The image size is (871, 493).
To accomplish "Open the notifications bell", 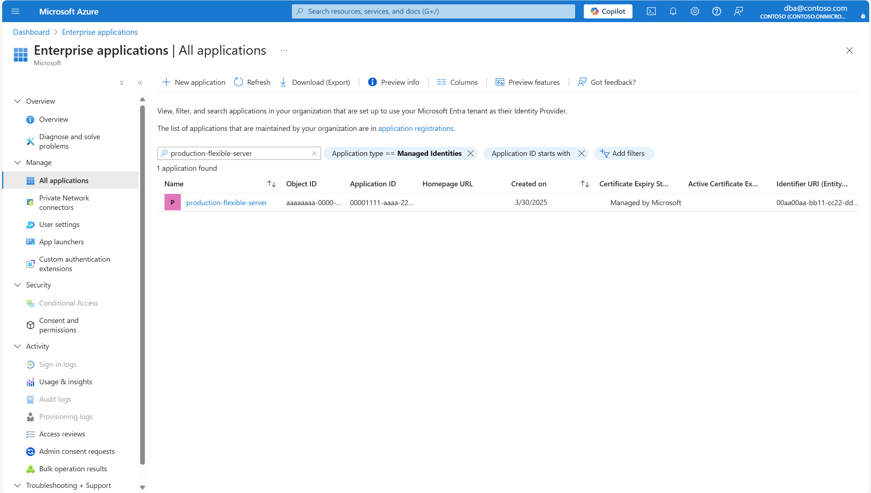I will 673,11.
